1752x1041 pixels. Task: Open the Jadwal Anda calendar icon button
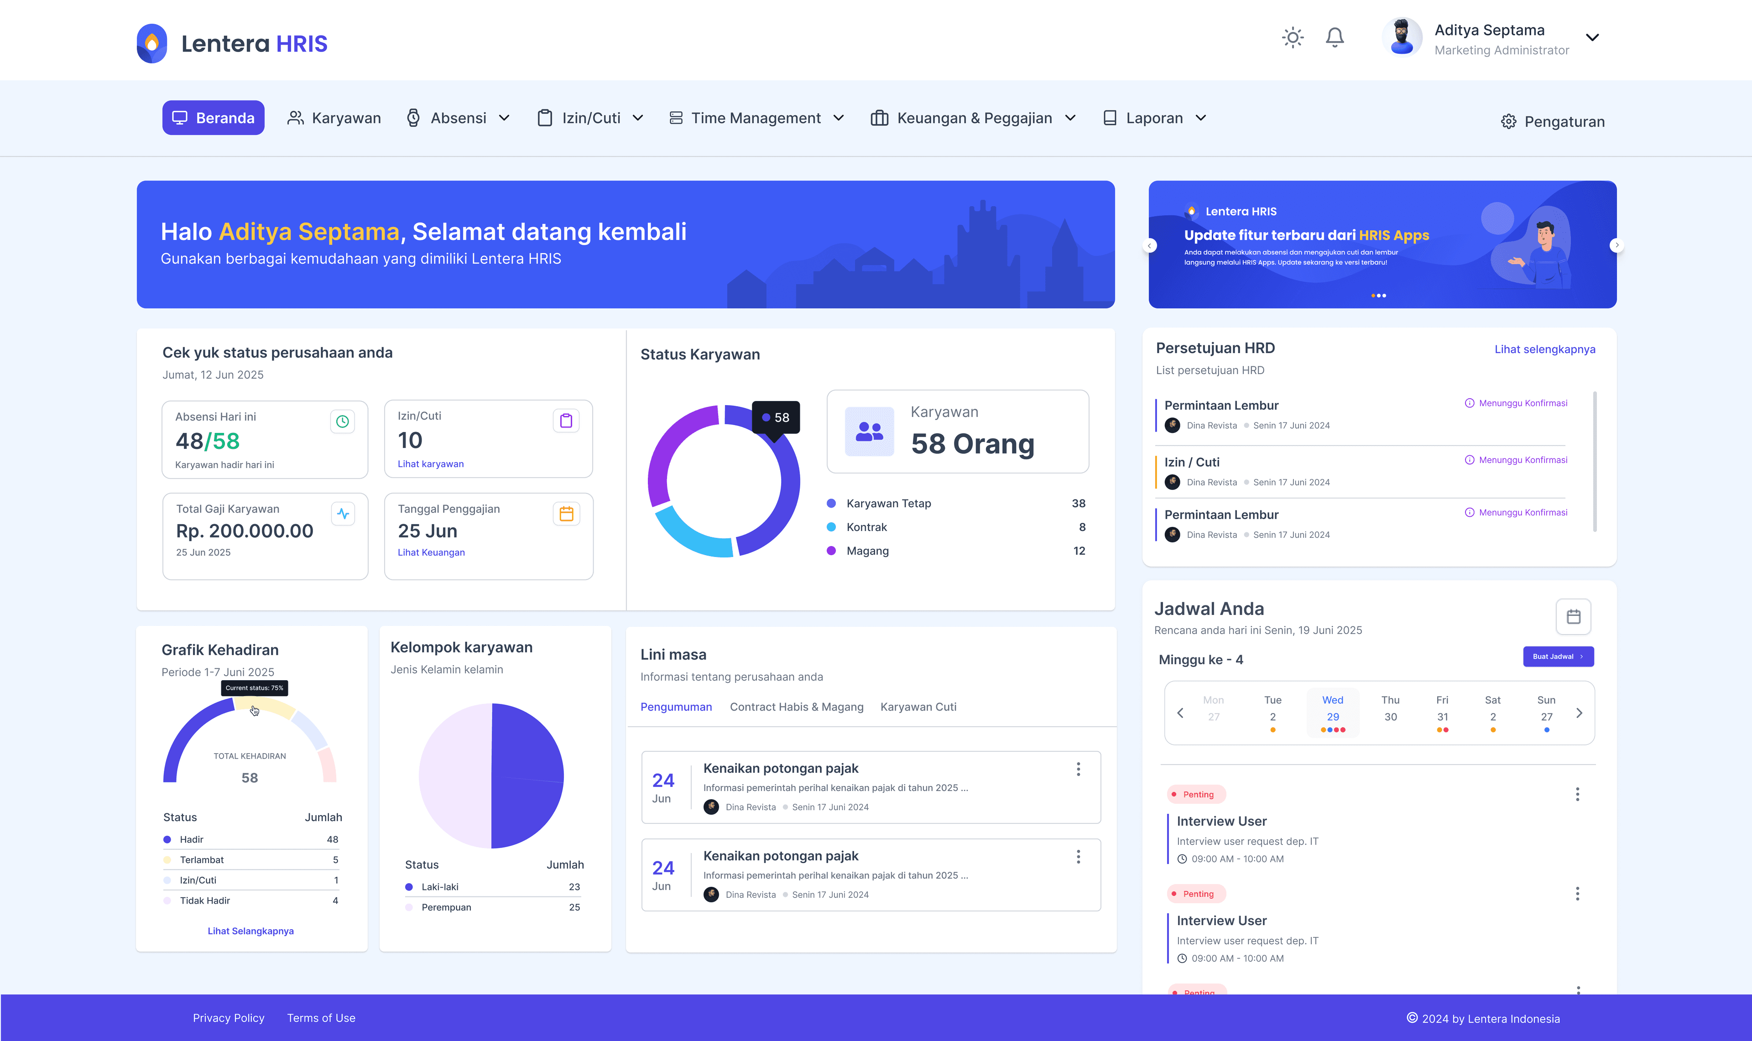(1573, 617)
